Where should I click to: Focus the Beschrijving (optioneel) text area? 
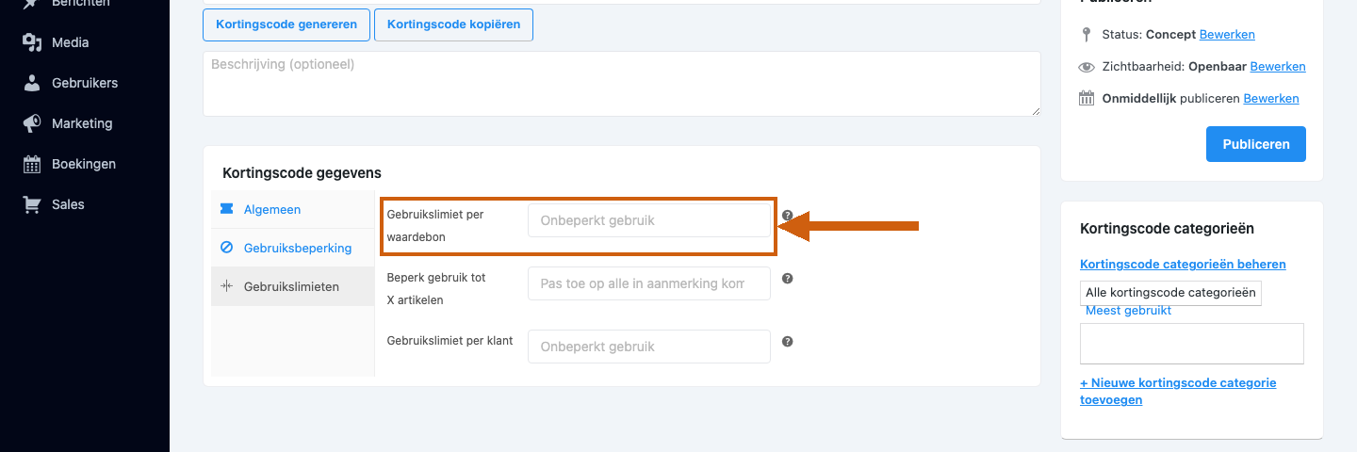[x=622, y=84]
